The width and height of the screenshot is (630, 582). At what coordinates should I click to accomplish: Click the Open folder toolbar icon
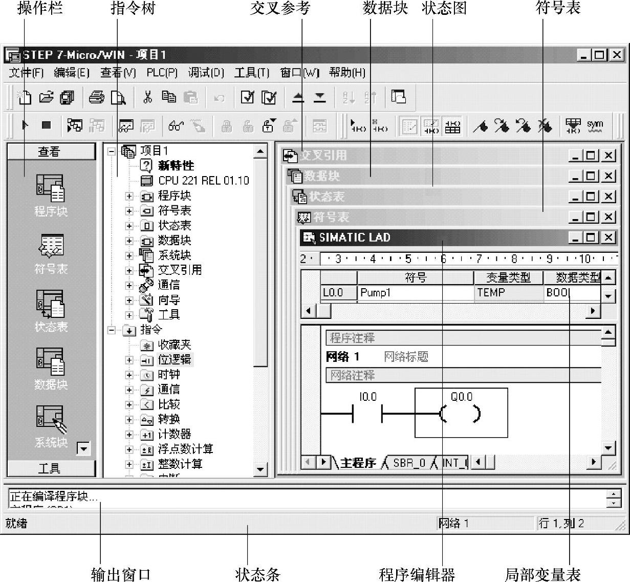[46, 97]
